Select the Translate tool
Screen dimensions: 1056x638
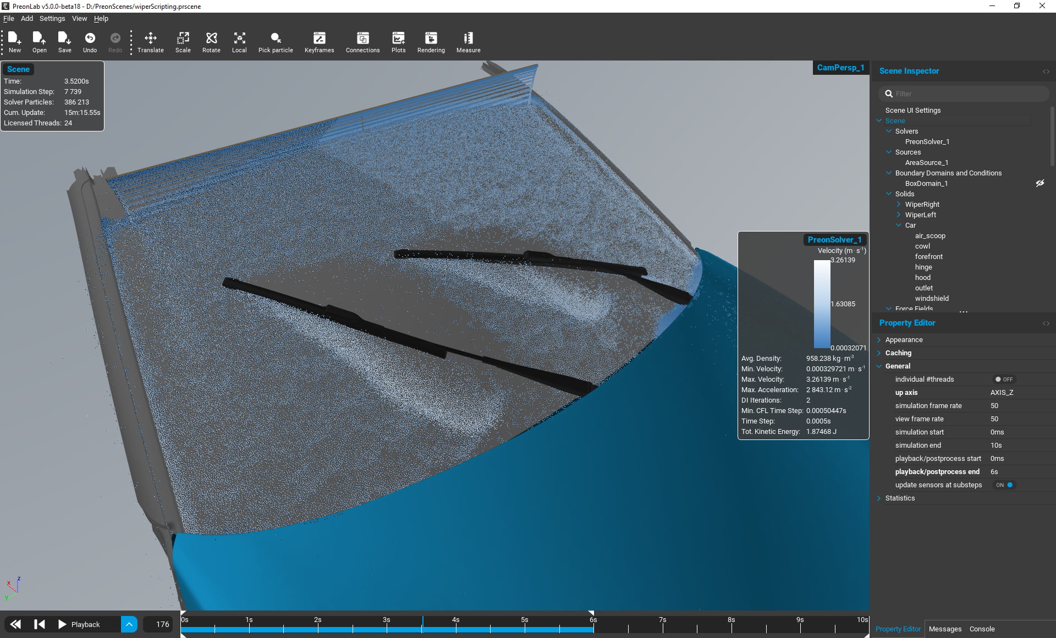[150, 42]
